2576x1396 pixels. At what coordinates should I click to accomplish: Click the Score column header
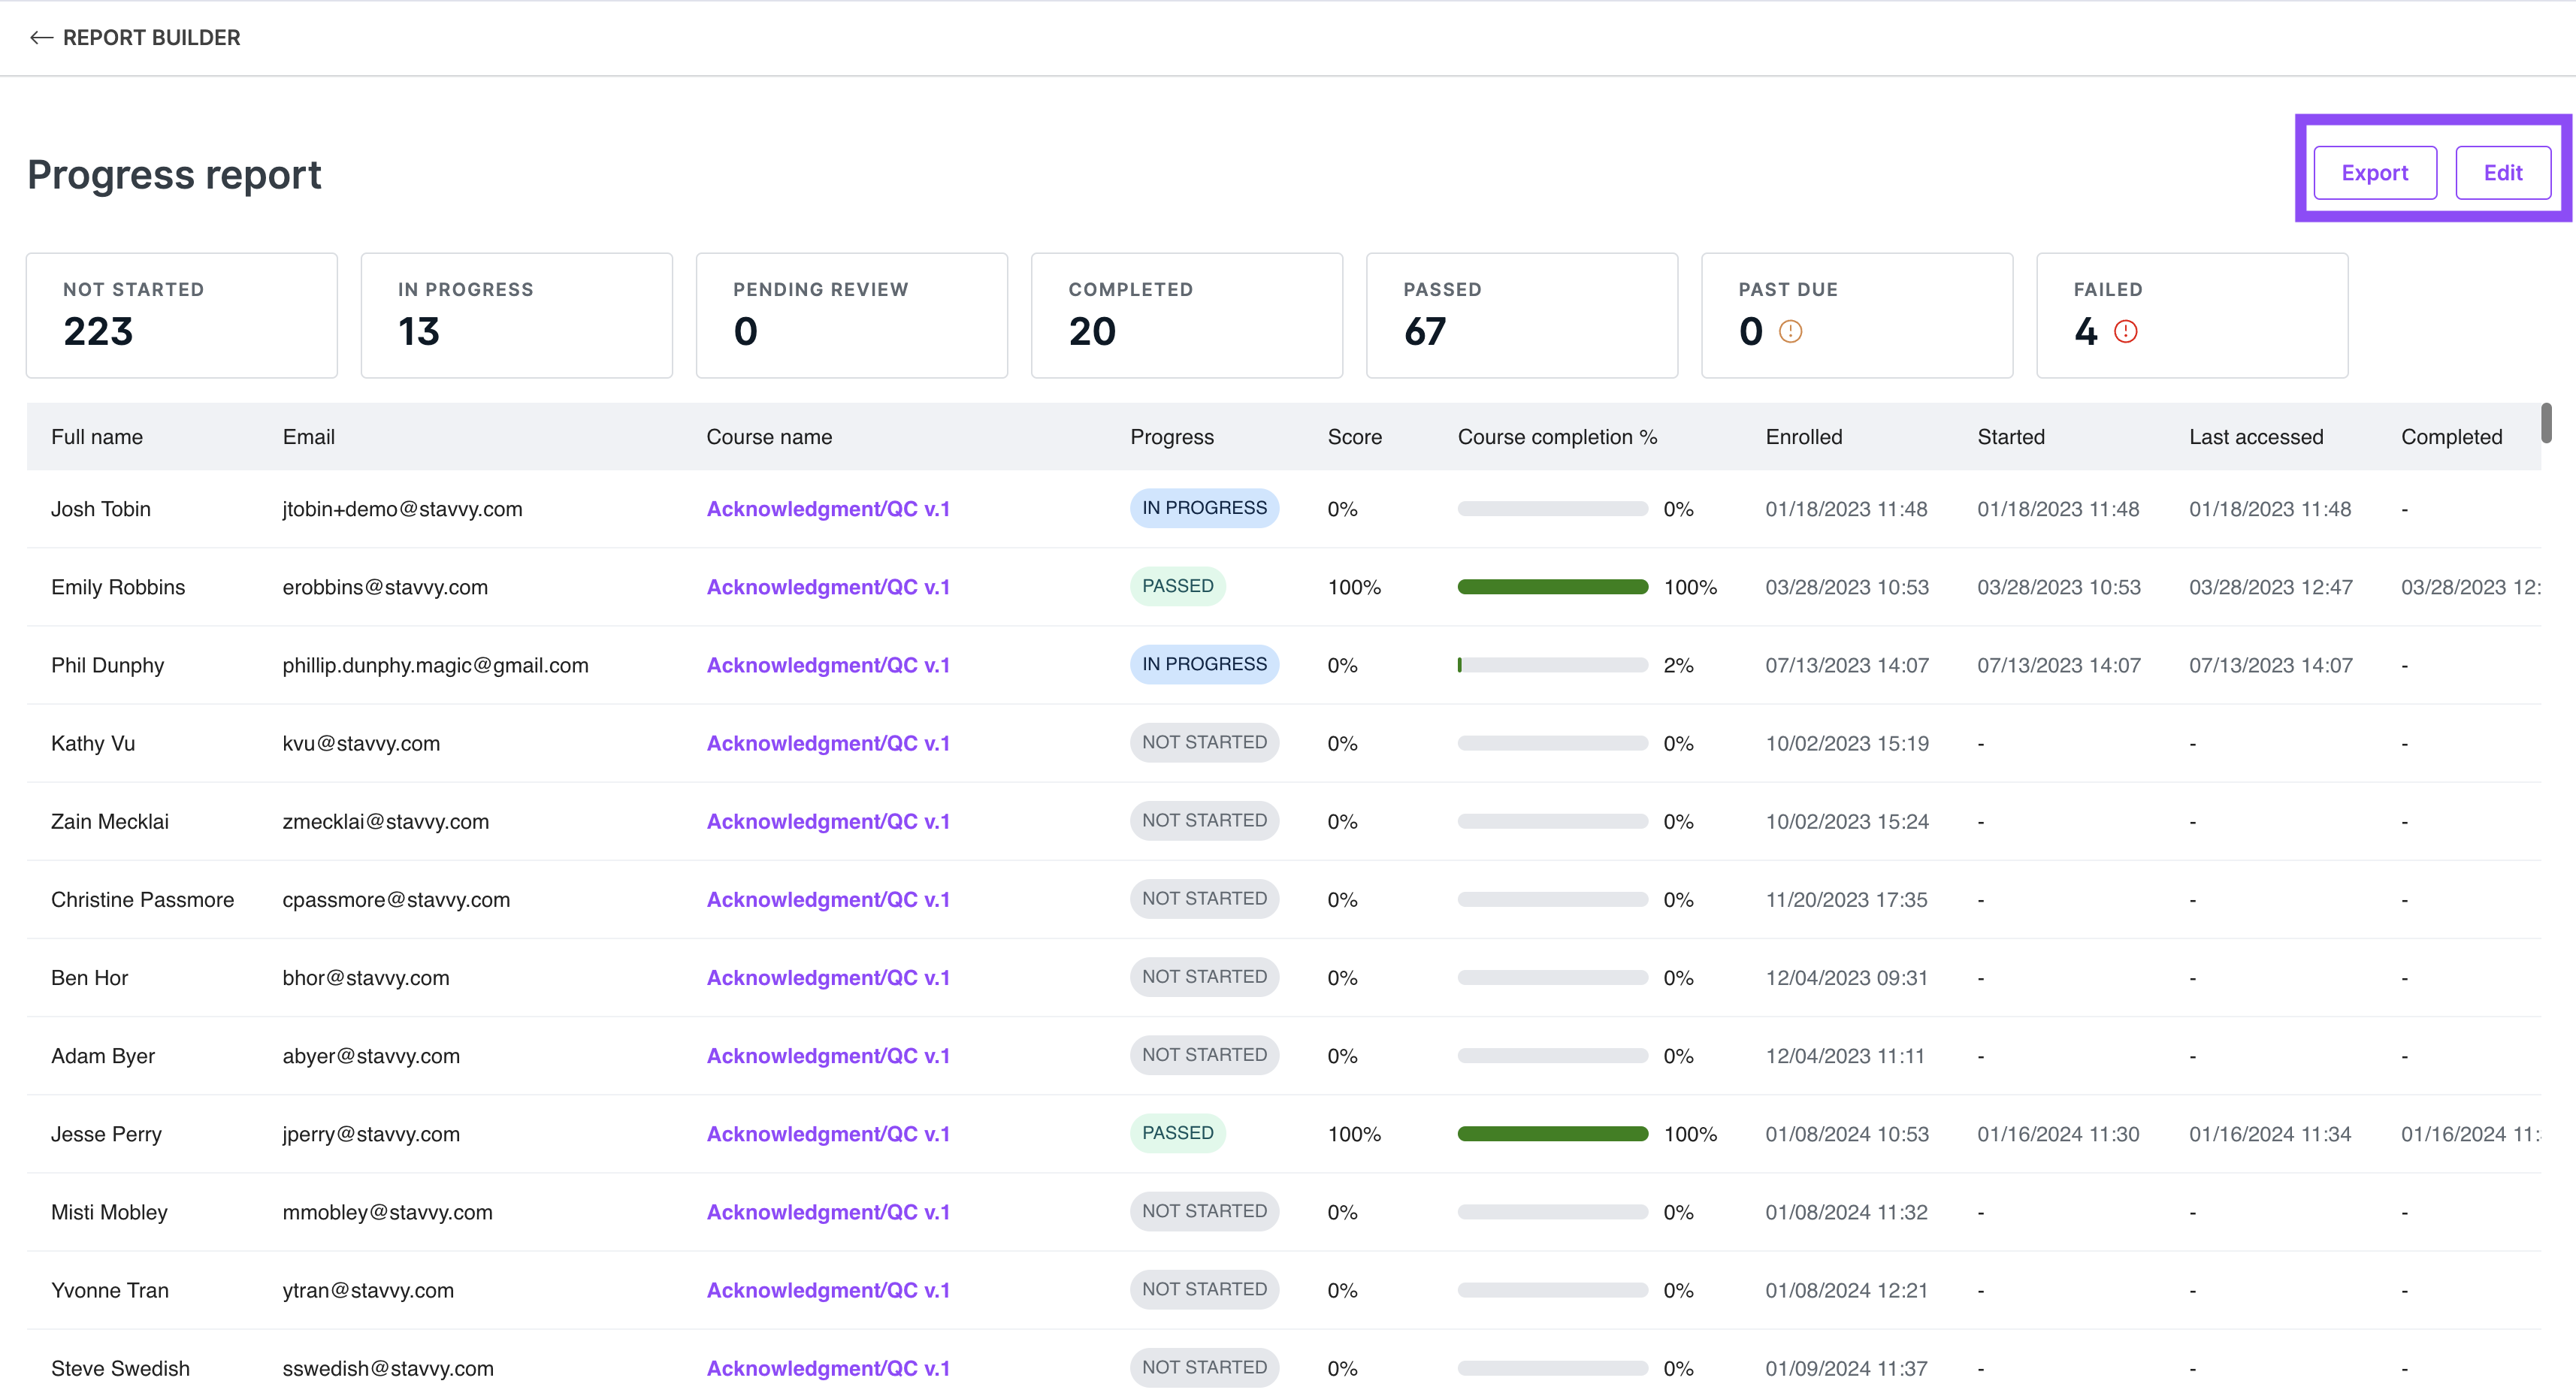(1354, 437)
